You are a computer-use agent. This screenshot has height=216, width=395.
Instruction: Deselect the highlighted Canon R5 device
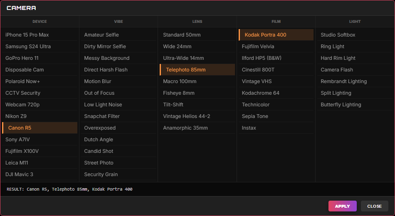(39, 128)
